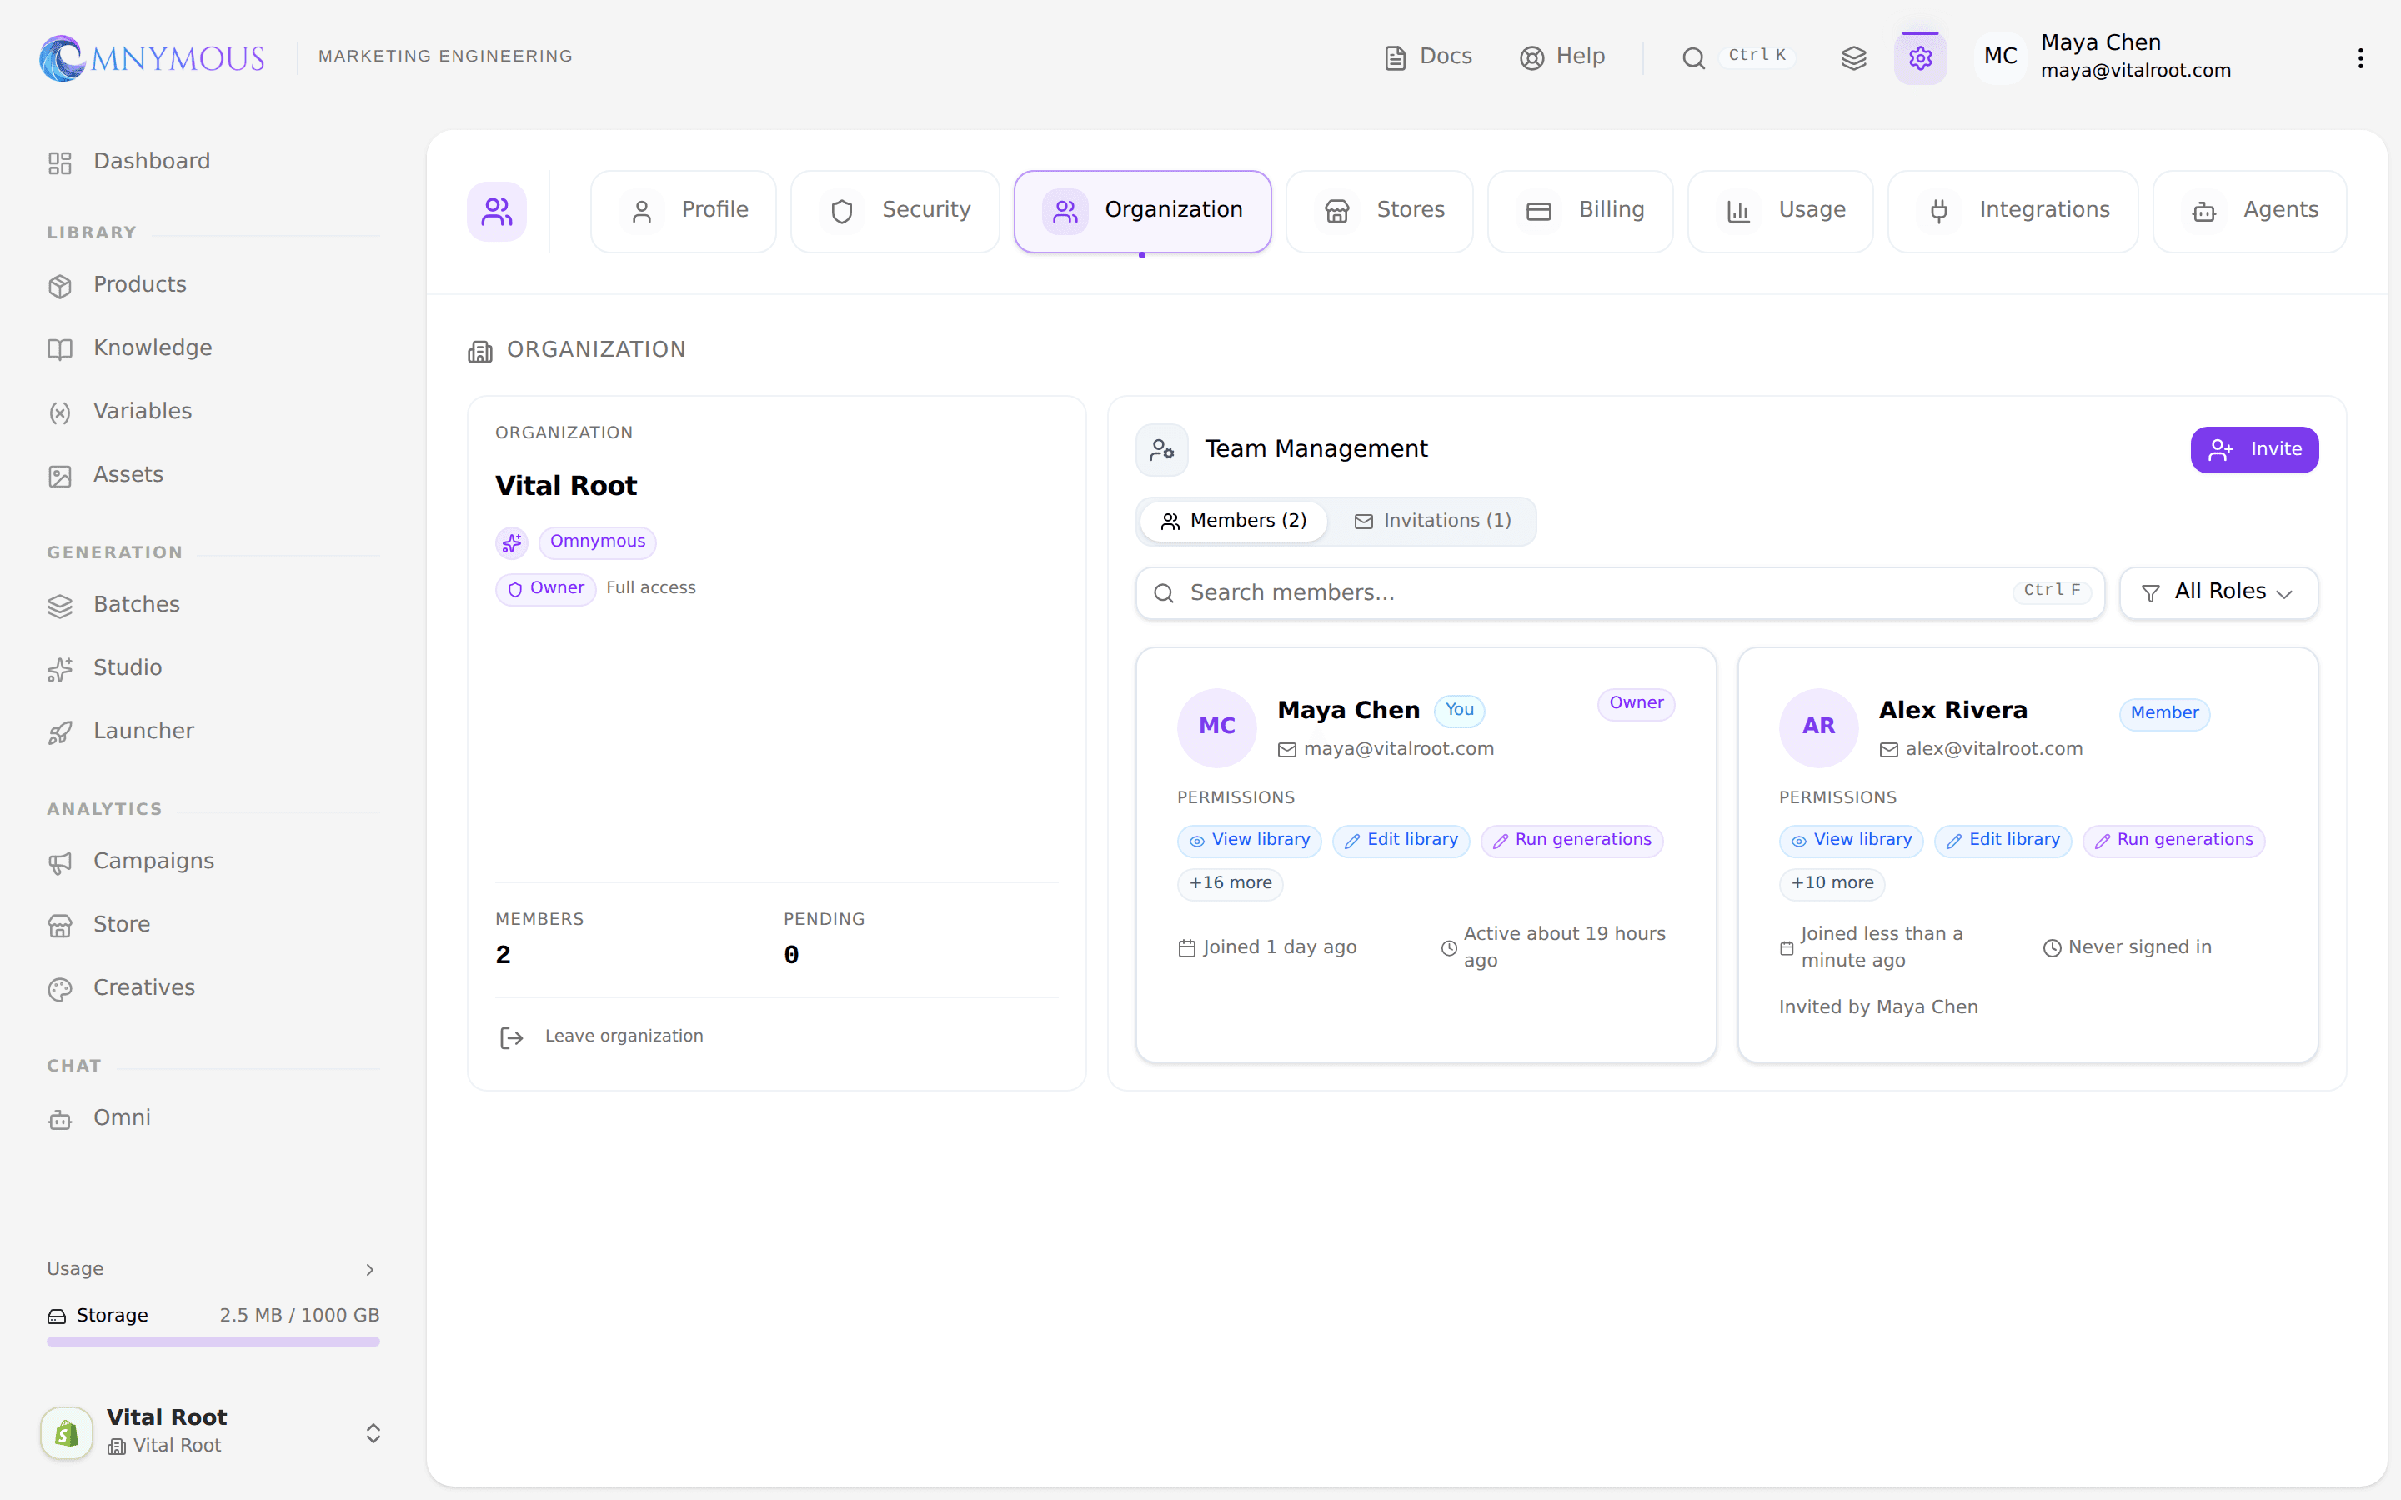Click the Omnymous plan badge
The image size is (2401, 1500).
pos(597,542)
